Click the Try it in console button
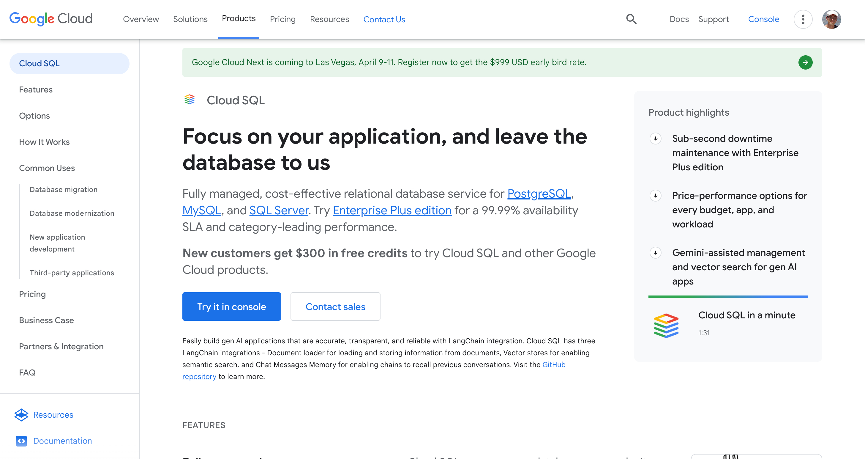This screenshot has height=459, width=865. [x=231, y=306]
